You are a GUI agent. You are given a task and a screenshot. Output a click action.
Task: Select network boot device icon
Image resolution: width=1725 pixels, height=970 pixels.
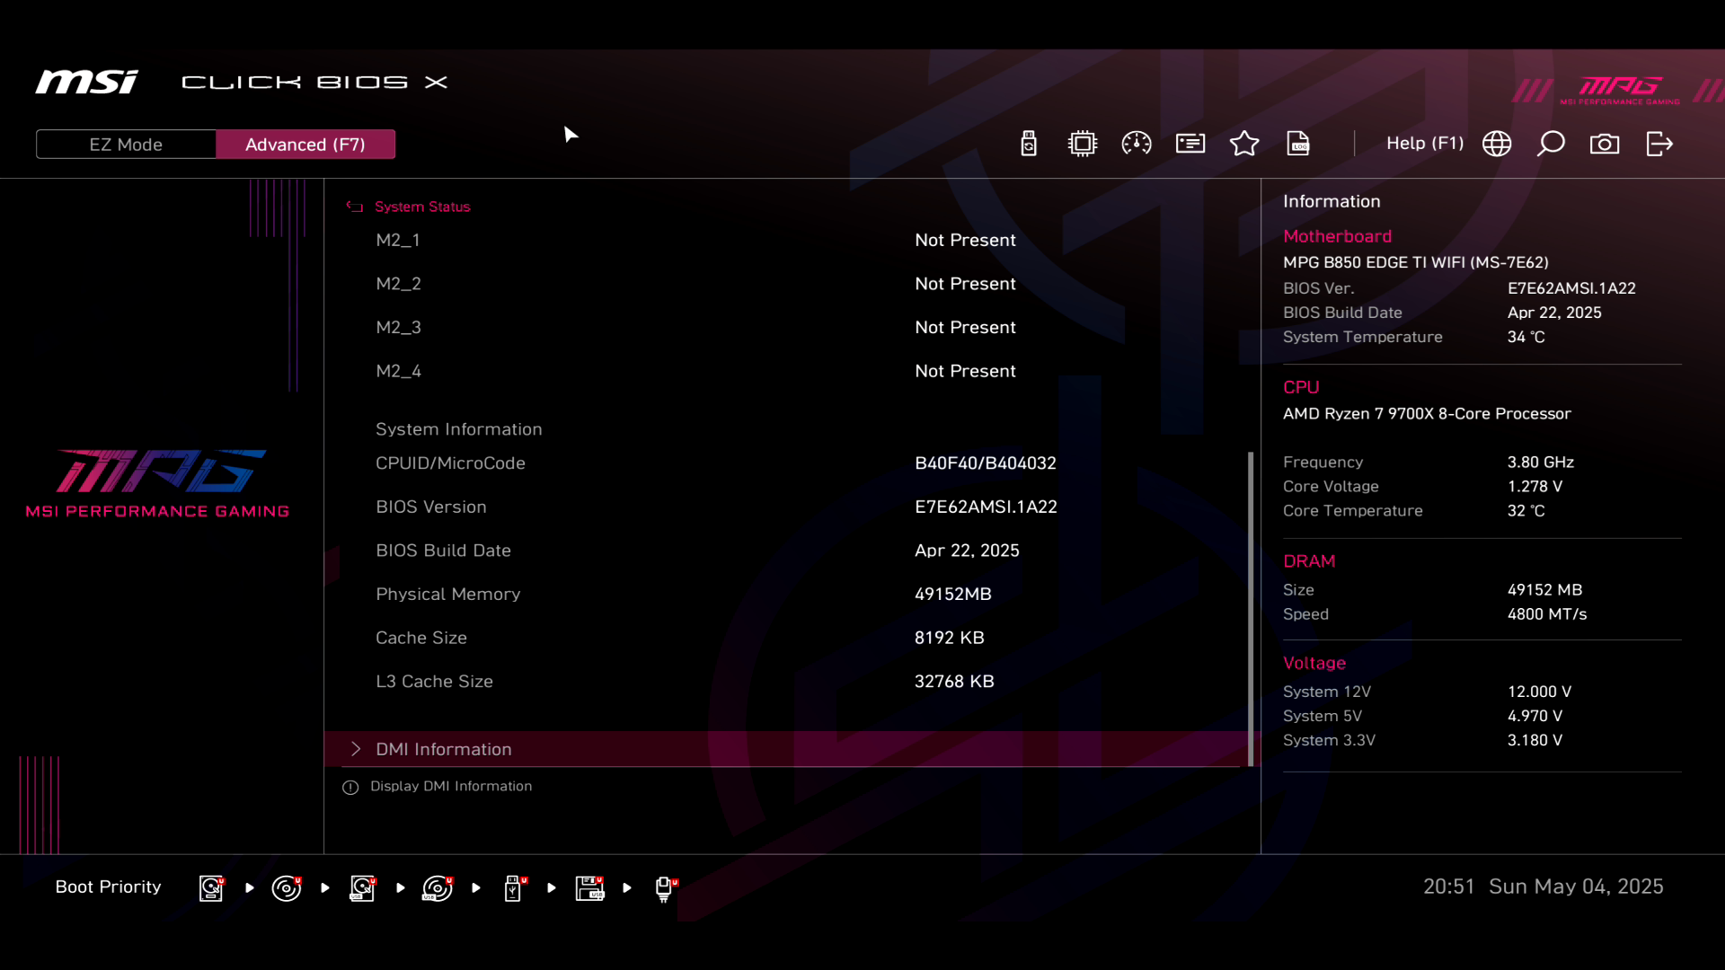664,888
